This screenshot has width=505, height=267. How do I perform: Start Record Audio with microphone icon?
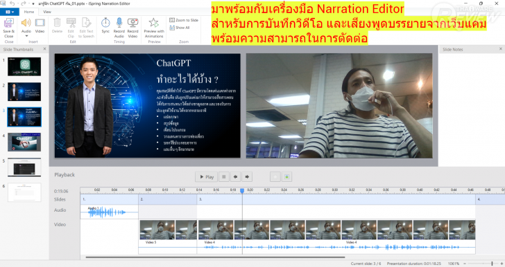(119, 23)
